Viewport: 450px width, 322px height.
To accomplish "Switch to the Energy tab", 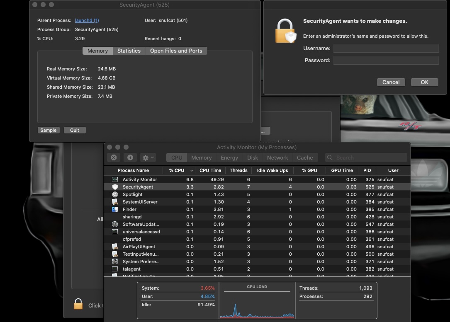I will pos(229,157).
